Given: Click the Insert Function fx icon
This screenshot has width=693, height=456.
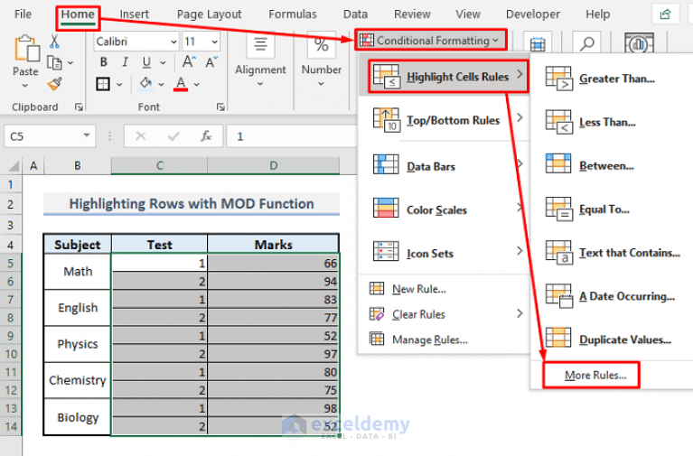Looking at the screenshot, I should (x=206, y=136).
